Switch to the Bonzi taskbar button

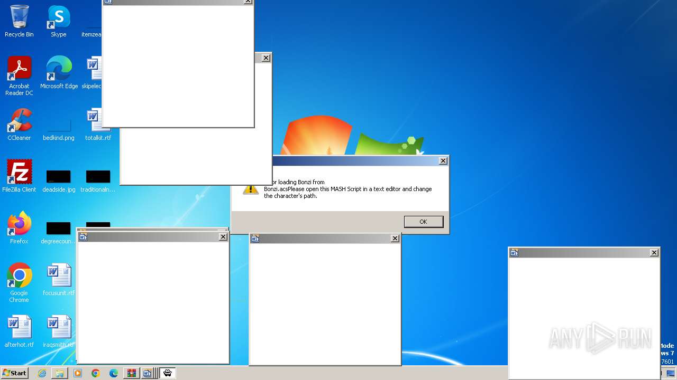tap(168, 373)
